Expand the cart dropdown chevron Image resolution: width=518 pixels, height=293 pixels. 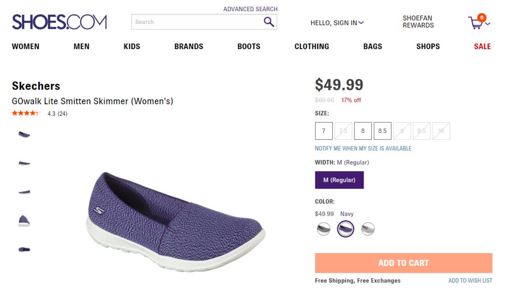488,24
